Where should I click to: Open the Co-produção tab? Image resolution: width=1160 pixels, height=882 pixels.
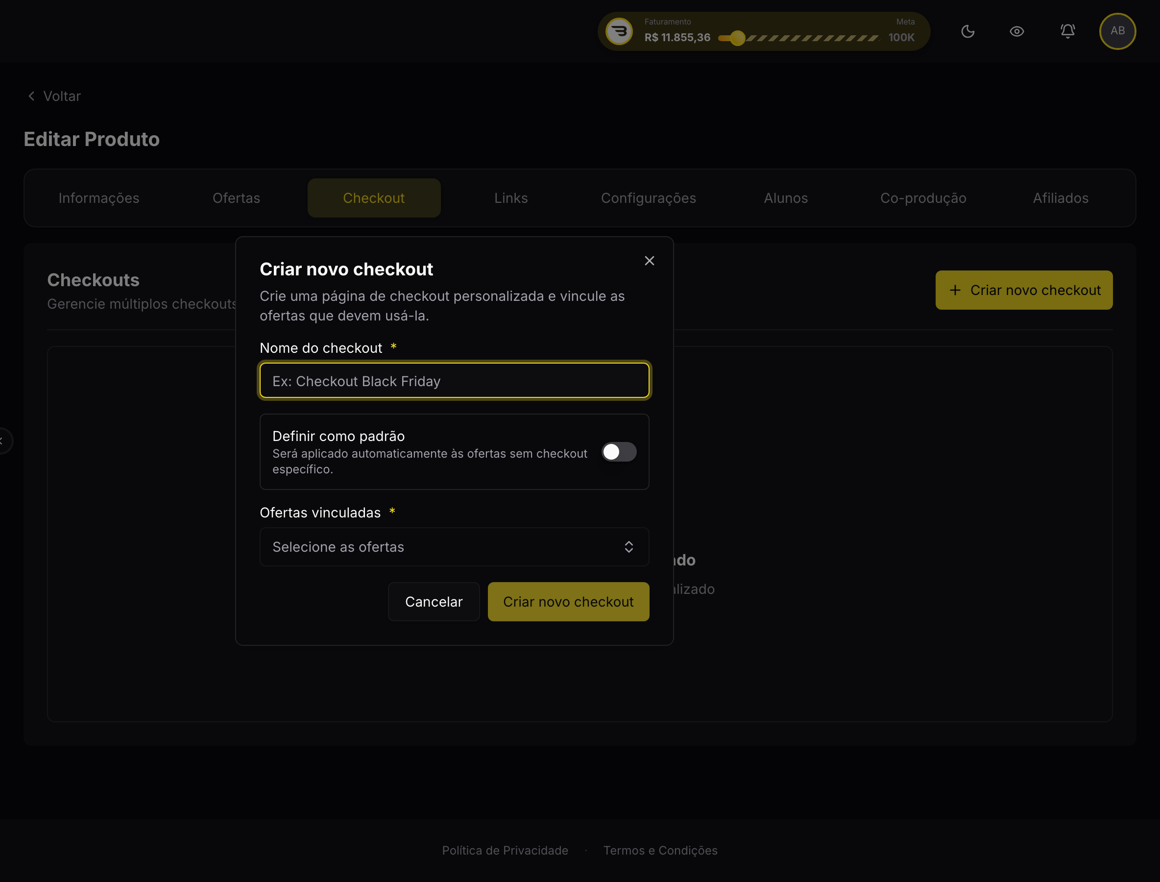(923, 198)
